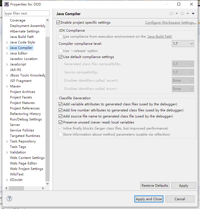This screenshot has height=209, width=200.
Task: Select JAX-RS page
Action: (15, 70)
